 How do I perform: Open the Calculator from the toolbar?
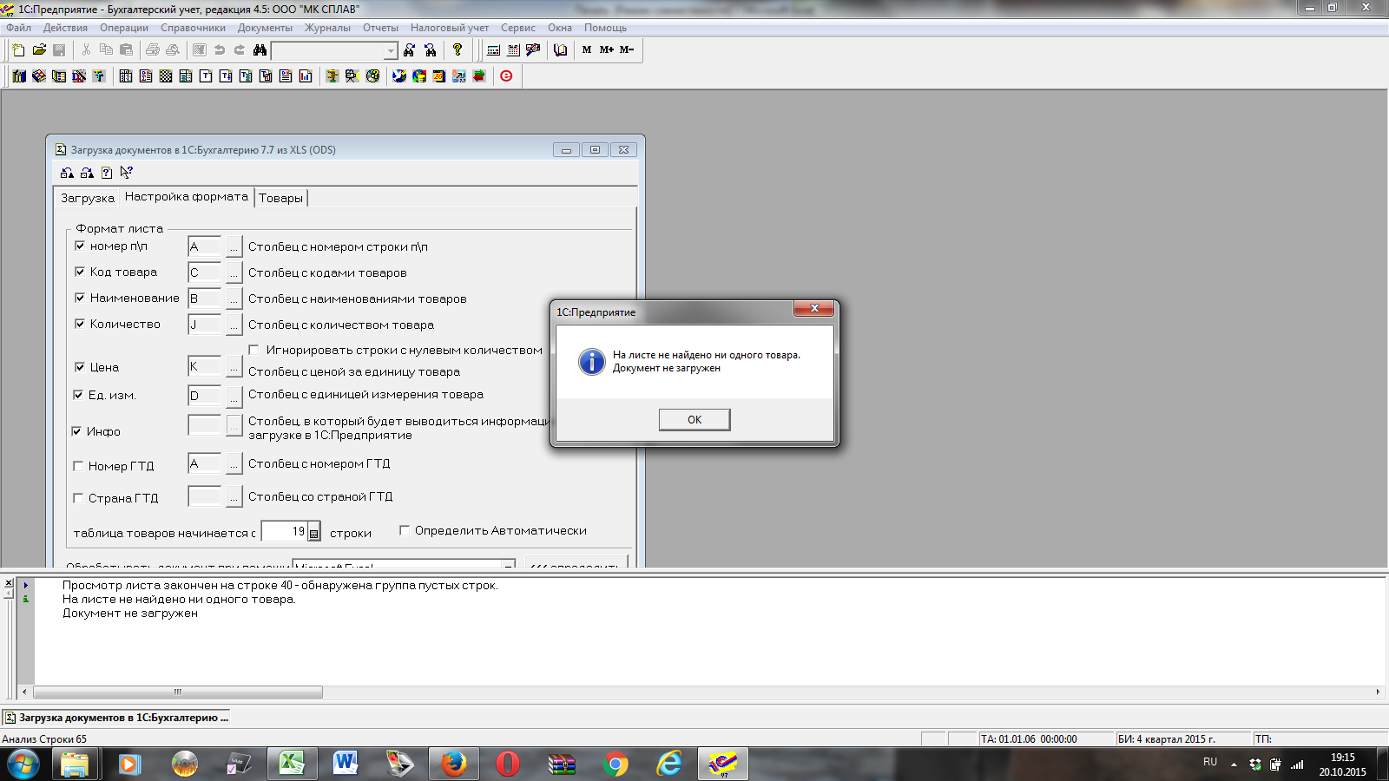pyautogui.click(x=493, y=50)
